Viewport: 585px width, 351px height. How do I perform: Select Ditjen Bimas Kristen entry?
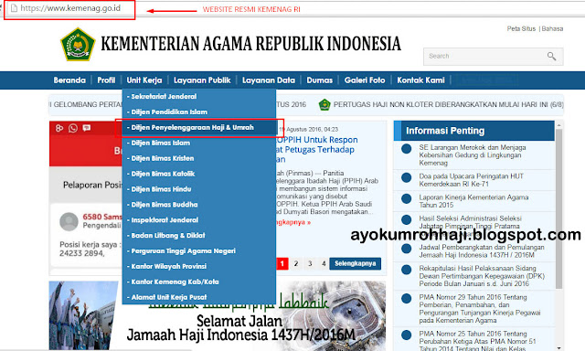pyautogui.click(x=199, y=158)
